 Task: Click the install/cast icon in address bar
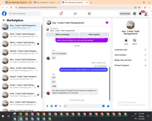pyautogui.click(x=135, y=7)
